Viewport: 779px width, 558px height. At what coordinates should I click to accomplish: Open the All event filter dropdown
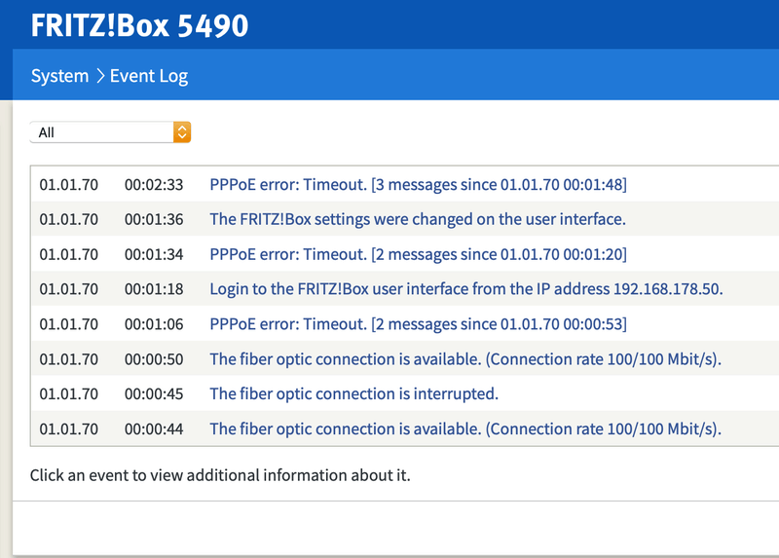[x=101, y=132]
